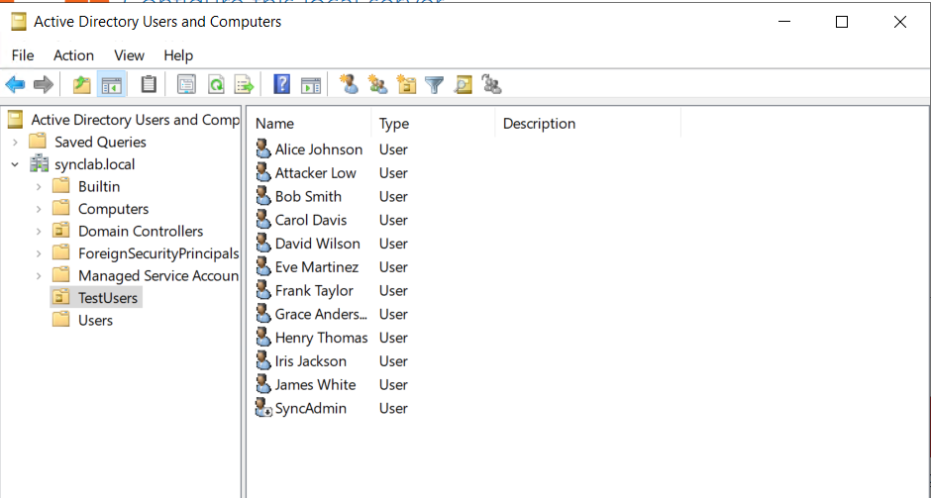Viewport: 931px width, 498px height.
Task: Expand the ForeignSecurityPrincipals arrow
Action: (x=39, y=253)
